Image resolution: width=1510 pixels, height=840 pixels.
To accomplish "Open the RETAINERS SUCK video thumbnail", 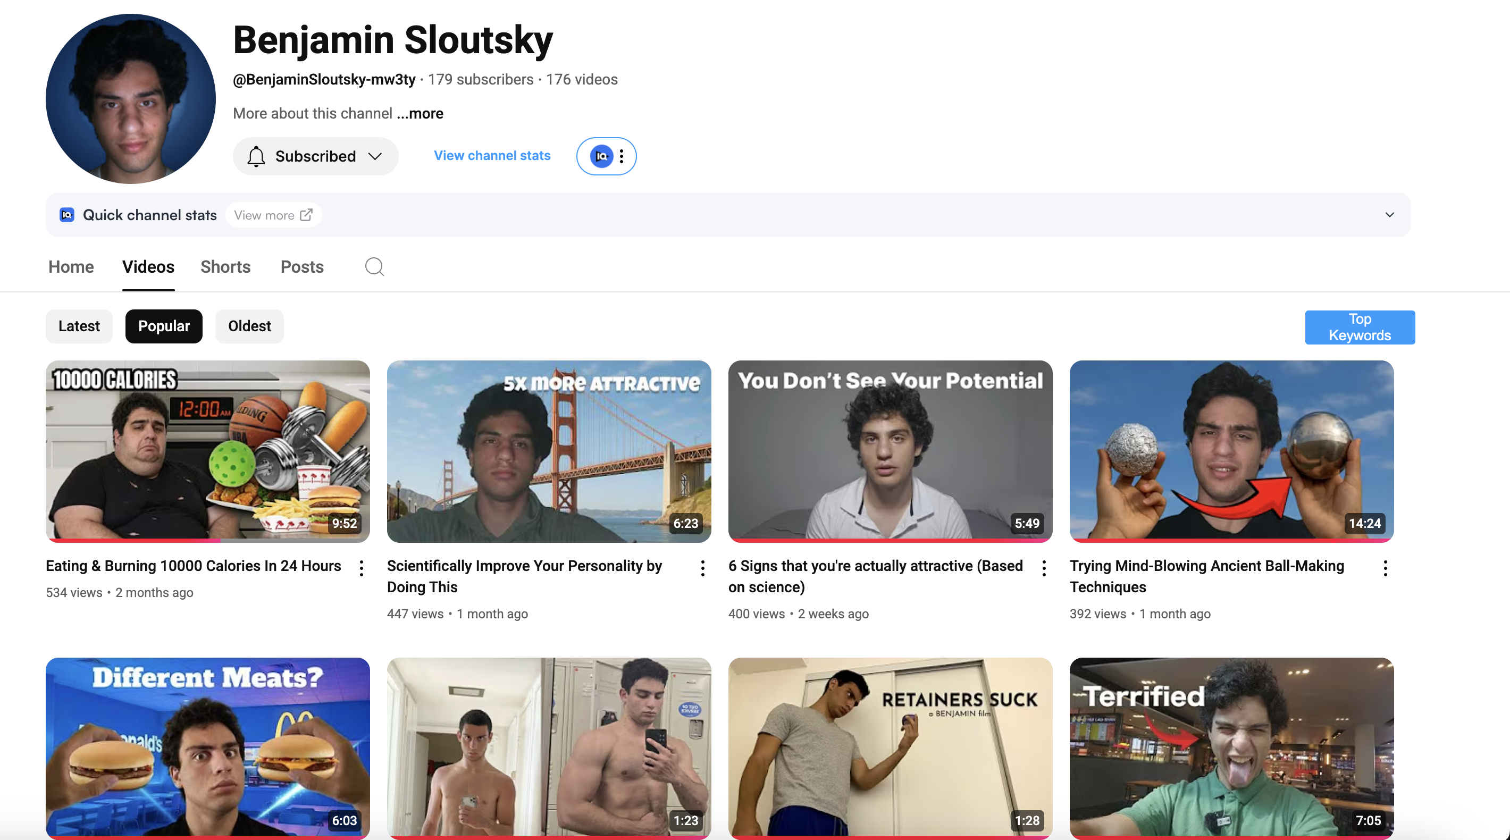I will coord(890,747).
